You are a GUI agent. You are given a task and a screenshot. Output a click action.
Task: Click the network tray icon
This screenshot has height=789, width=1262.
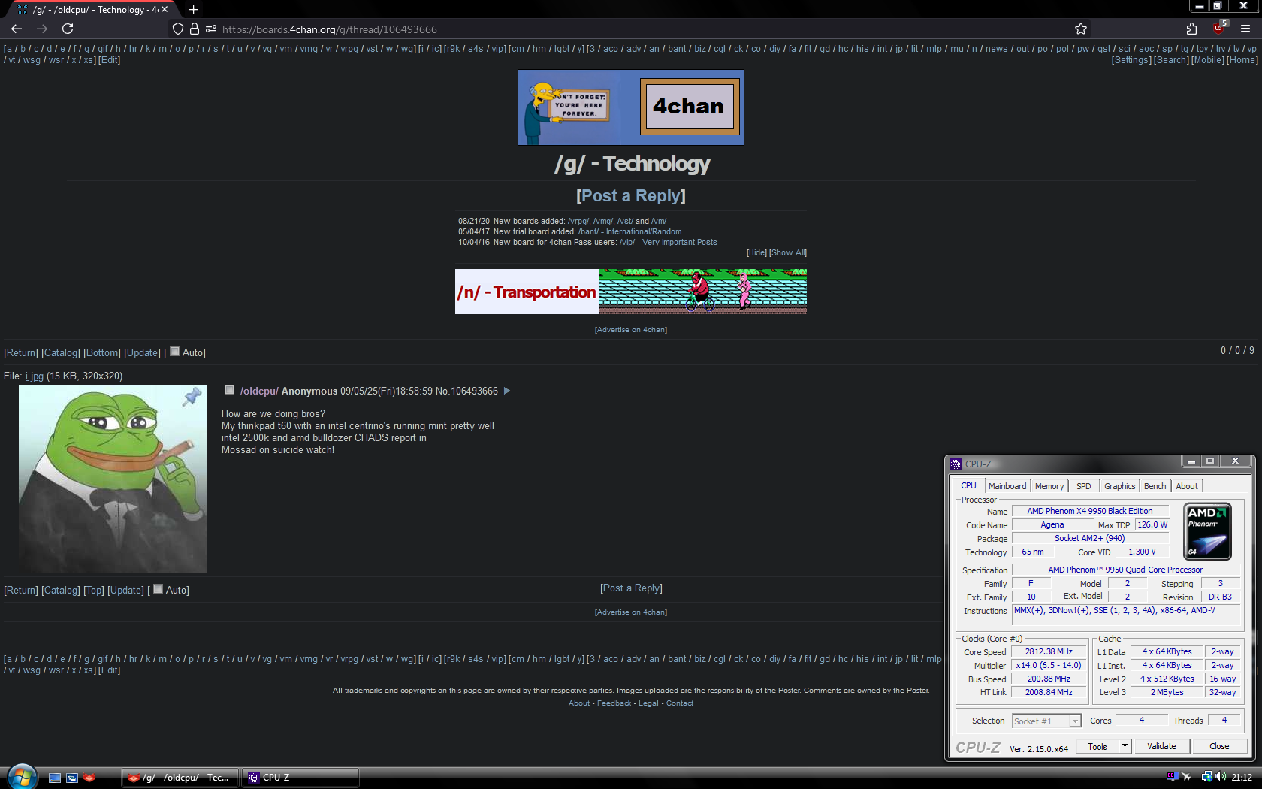(1206, 777)
